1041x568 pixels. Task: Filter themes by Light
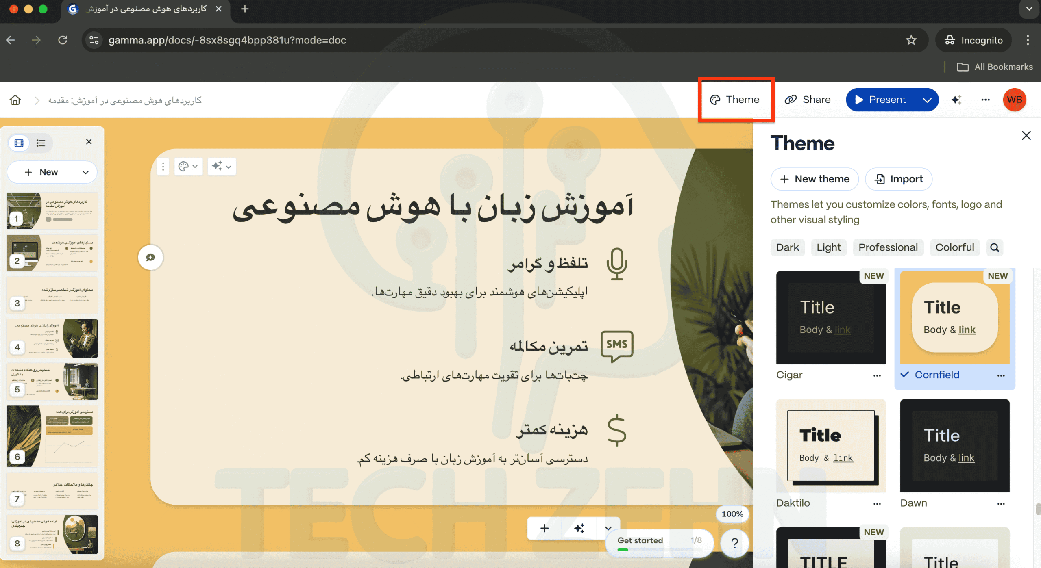829,247
